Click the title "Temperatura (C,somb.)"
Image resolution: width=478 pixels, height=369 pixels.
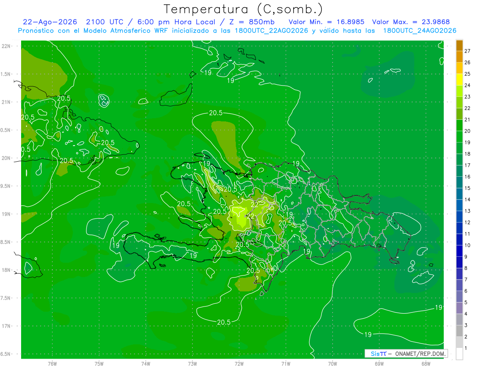(x=243, y=10)
